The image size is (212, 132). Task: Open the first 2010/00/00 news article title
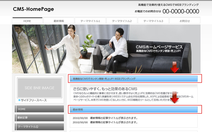pyautogui.click(x=113, y=118)
